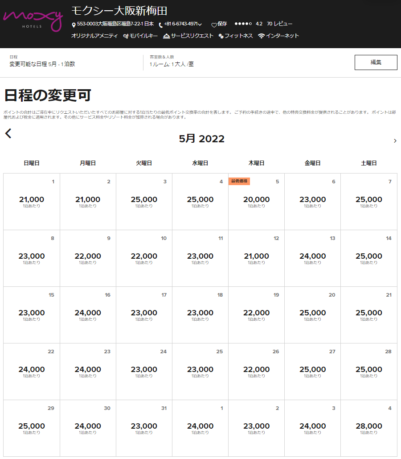Click the phone icon beside the hotel number
The height and width of the screenshot is (459, 401).
[161, 25]
